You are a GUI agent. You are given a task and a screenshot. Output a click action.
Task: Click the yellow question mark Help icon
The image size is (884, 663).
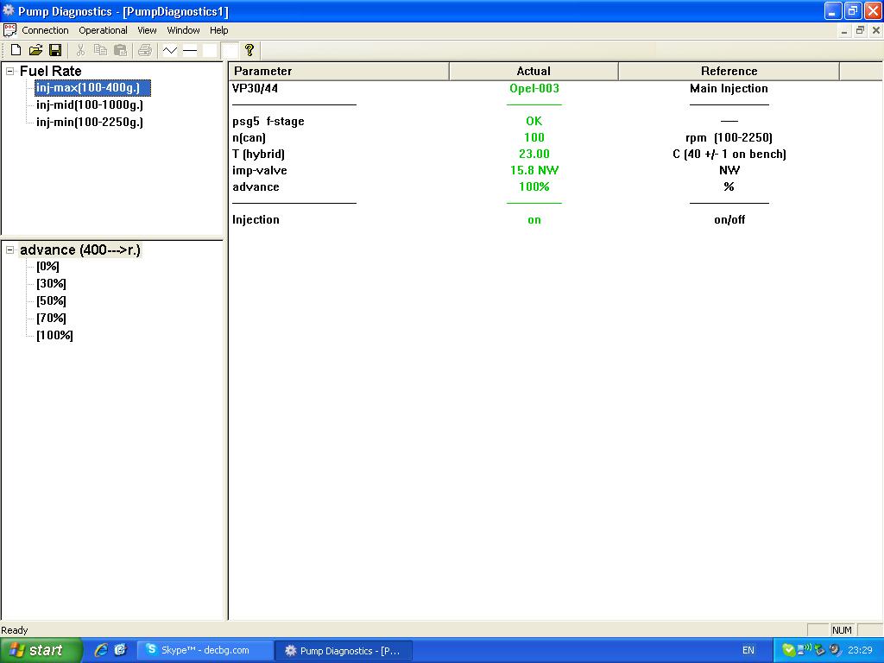[249, 51]
